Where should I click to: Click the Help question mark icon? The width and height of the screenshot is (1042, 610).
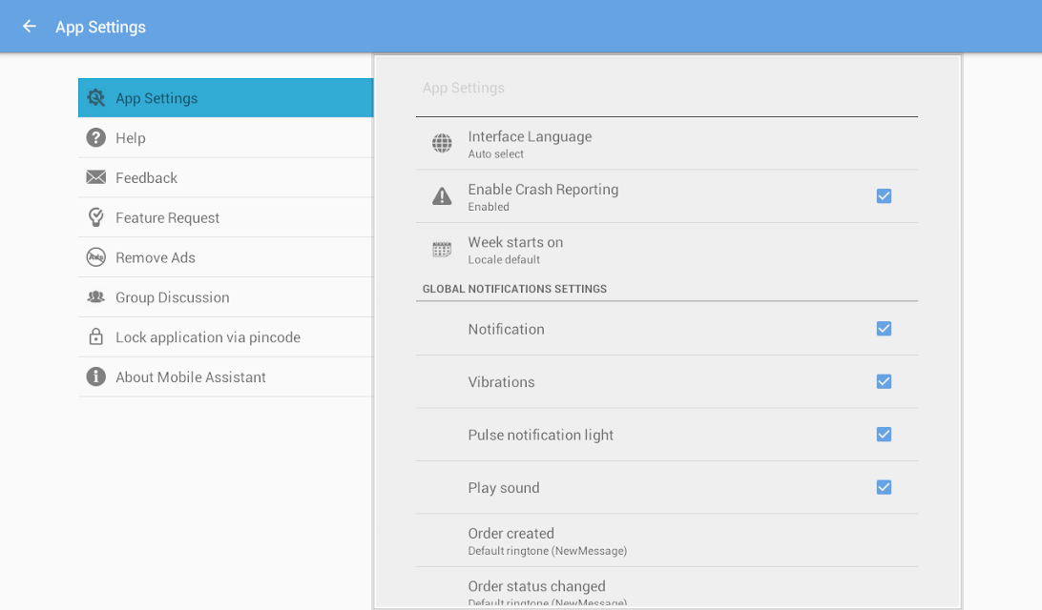(x=95, y=137)
